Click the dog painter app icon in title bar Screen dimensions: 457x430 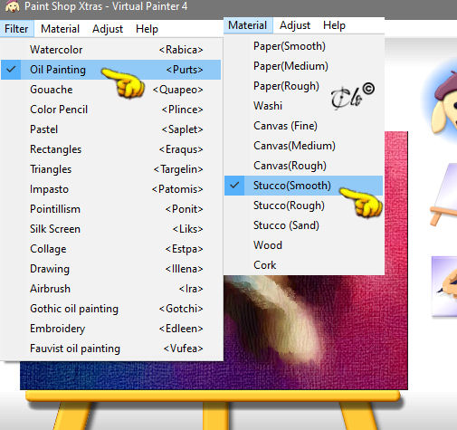pos(12,6)
